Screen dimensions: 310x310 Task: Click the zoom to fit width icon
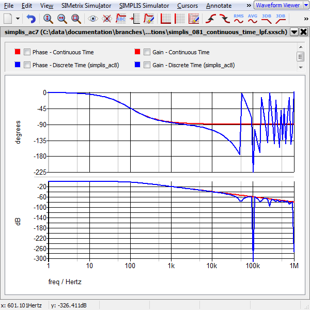62,19
